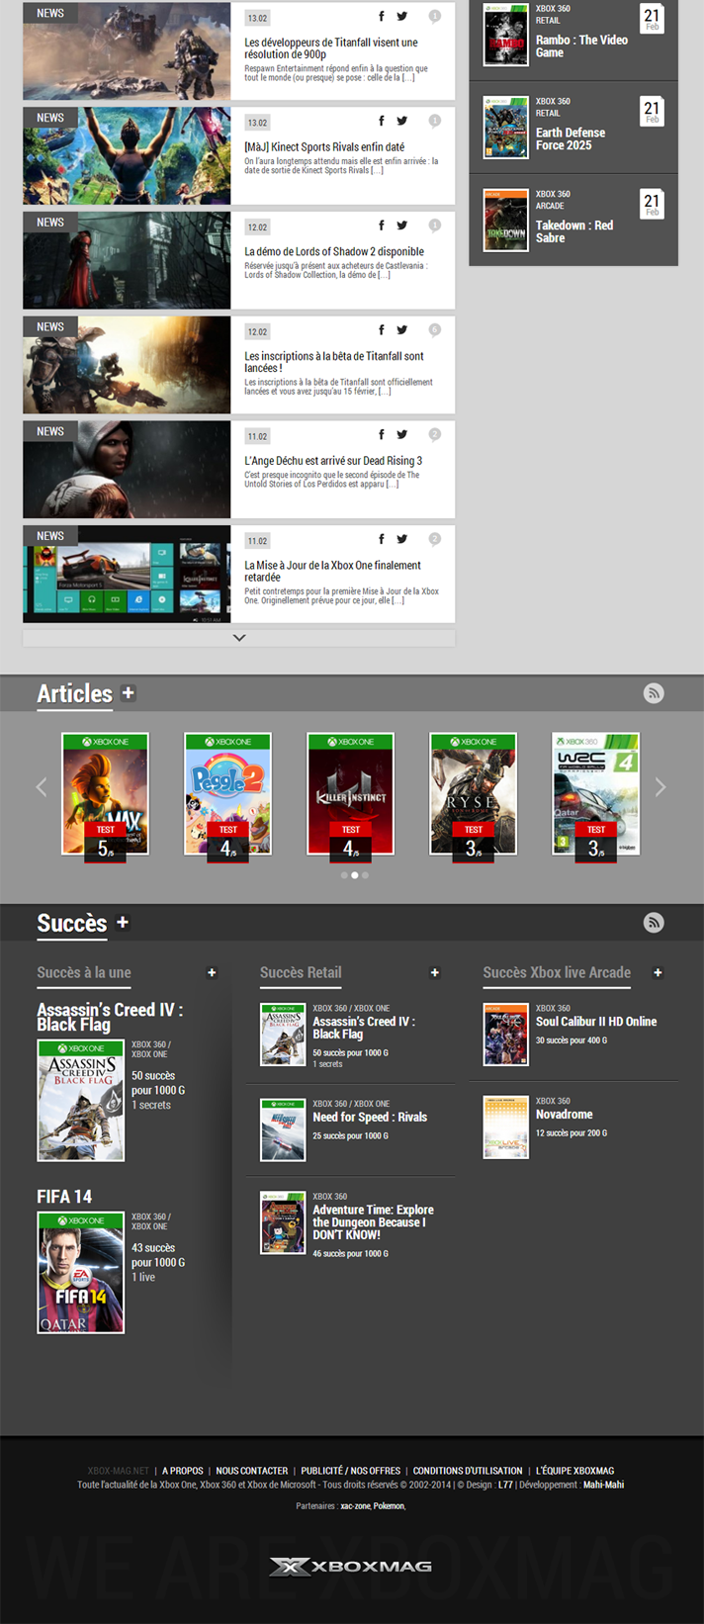
Task: Open FIFA 14 featured achievements cover
Action: point(81,1273)
